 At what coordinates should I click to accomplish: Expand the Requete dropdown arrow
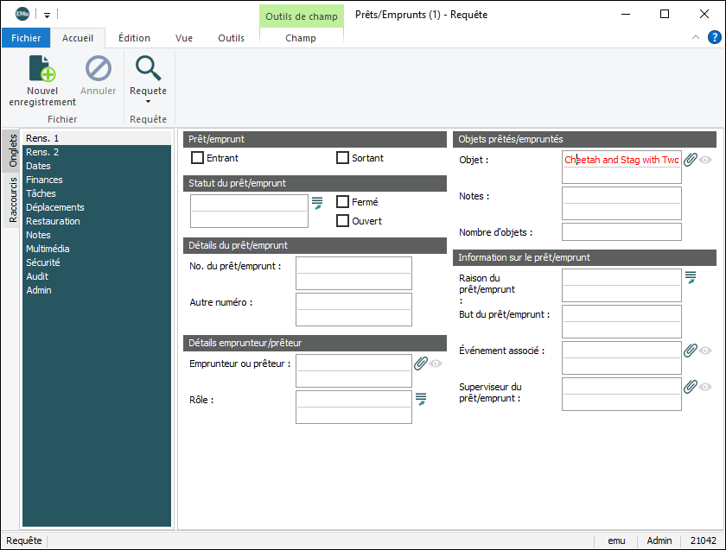click(x=148, y=102)
